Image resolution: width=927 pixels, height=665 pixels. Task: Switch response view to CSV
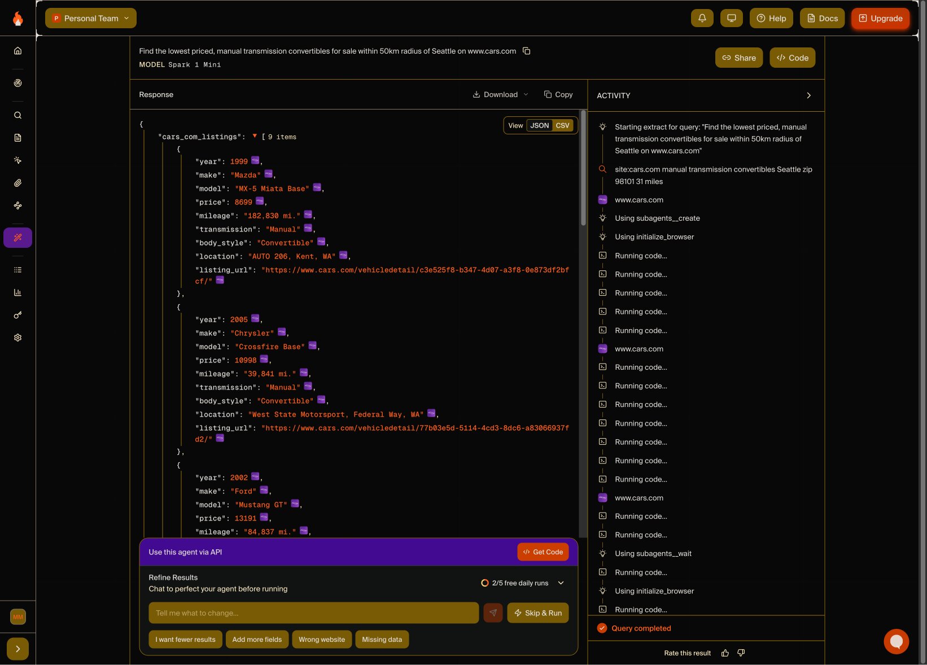(x=563, y=125)
